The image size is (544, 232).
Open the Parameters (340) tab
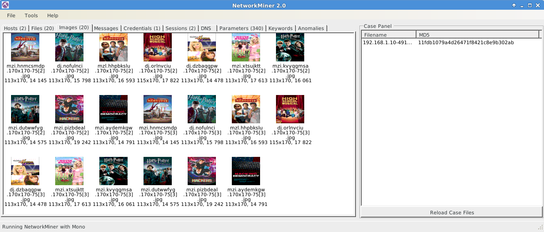[x=241, y=28]
